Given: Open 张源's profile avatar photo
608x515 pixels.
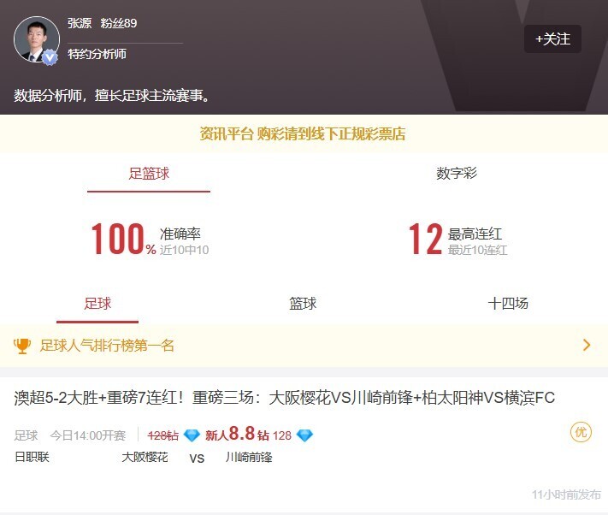Looking at the screenshot, I should 36,39.
